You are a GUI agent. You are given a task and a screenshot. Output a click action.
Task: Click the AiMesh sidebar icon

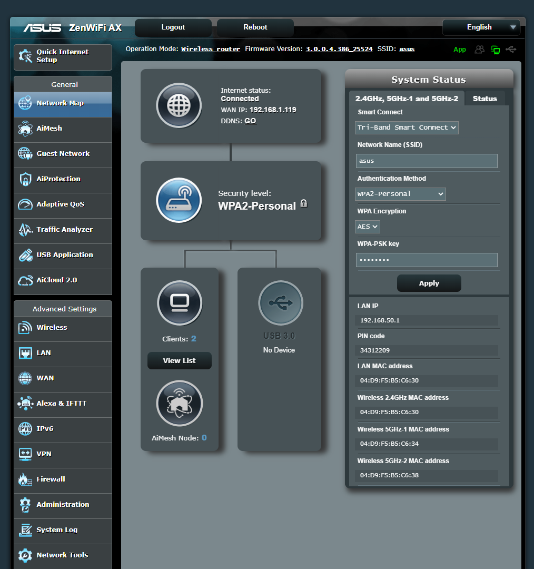coord(25,129)
